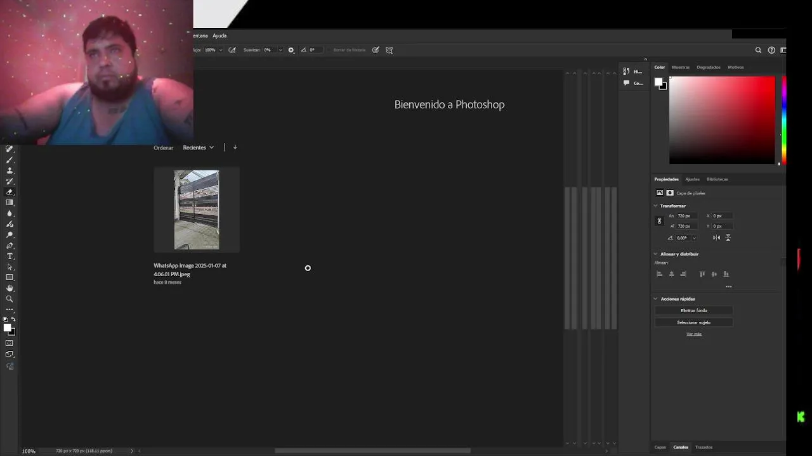Click the foreground color swatch in toolbar
Image resolution: width=812 pixels, height=456 pixels.
click(x=7, y=327)
